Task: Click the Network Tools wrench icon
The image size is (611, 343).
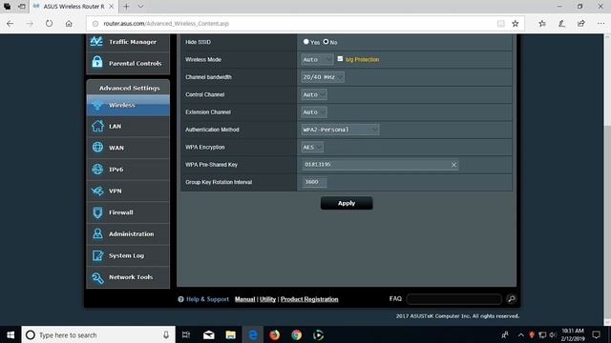Action: (x=97, y=277)
